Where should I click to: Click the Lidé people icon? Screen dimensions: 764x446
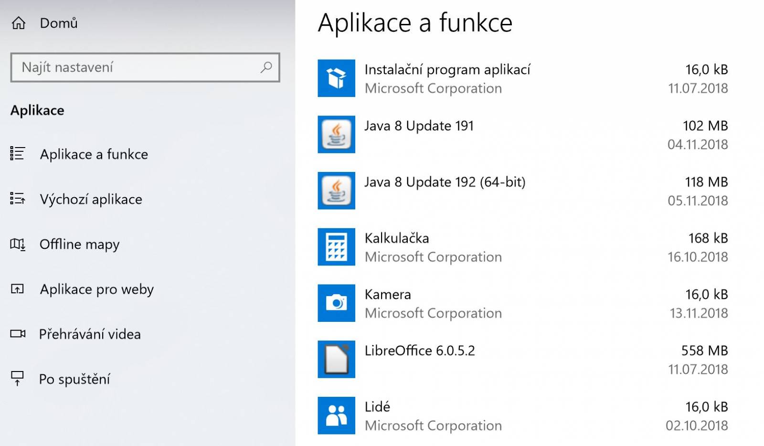pos(336,415)
